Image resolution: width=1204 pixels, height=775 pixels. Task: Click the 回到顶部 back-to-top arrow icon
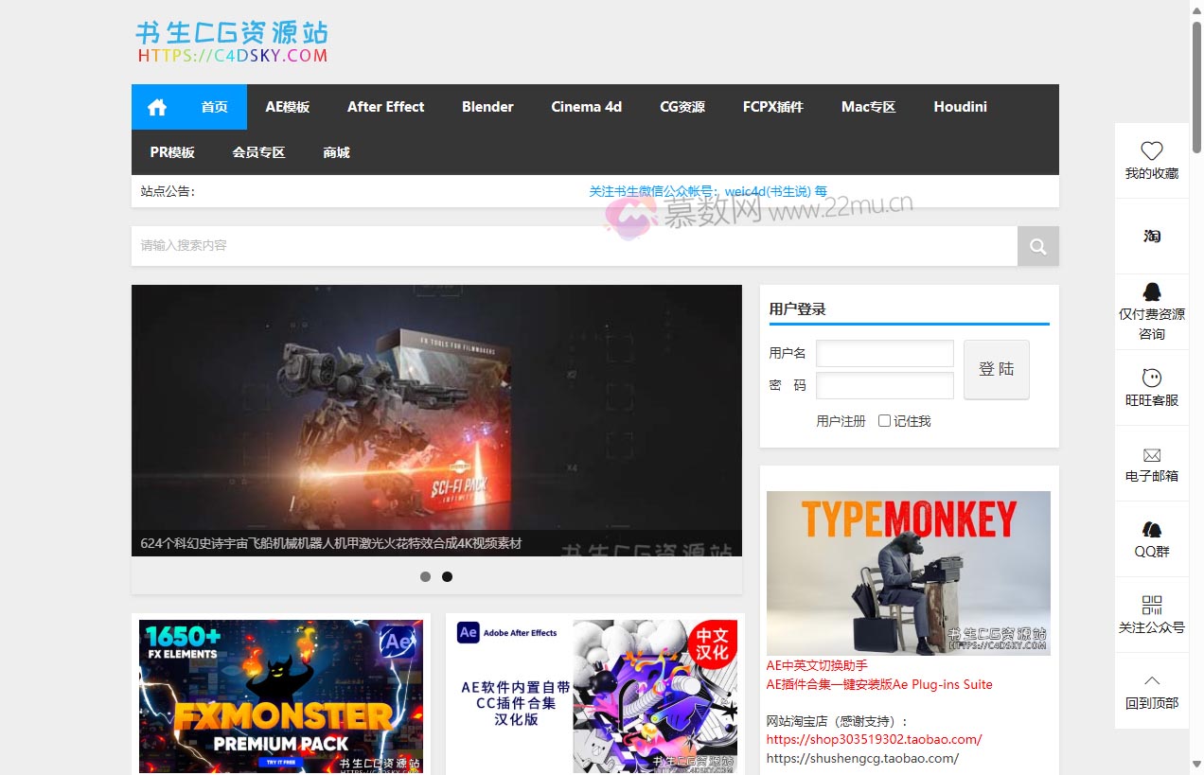point(1151,679)
